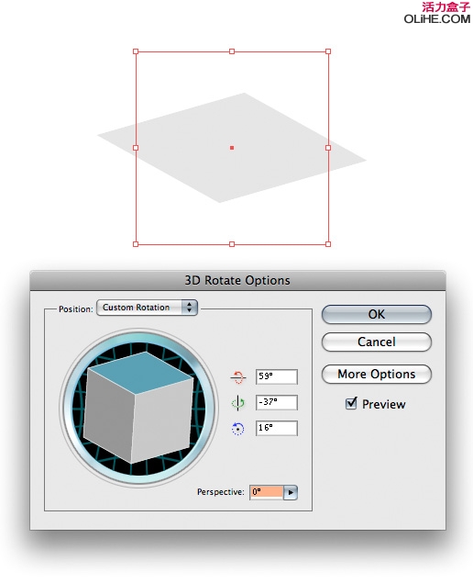Screen dimensions: 473x583
Task: Click the More Options button
Action: coord(377,374)
